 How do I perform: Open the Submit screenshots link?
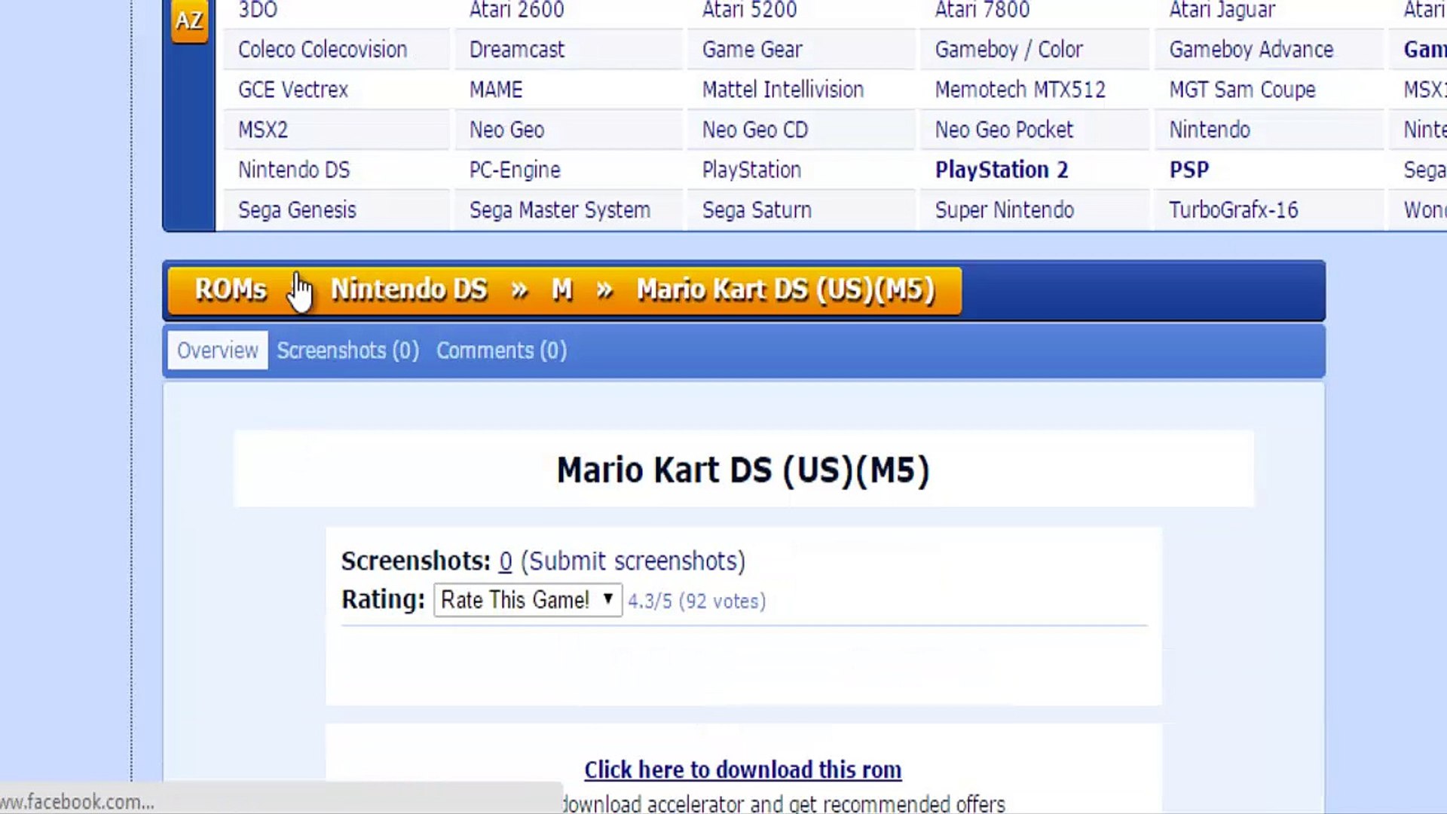click(632, 561)
